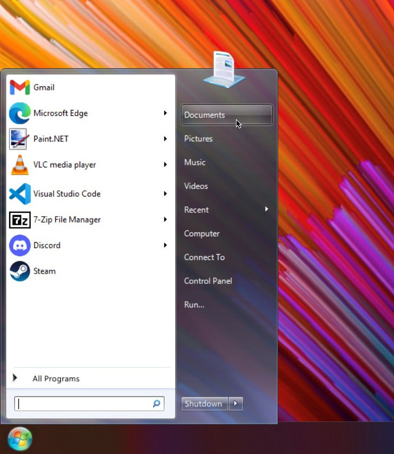Expand Discord jump list arrow
This screenshot has width=394, height=454.
(x=165, y=245)
